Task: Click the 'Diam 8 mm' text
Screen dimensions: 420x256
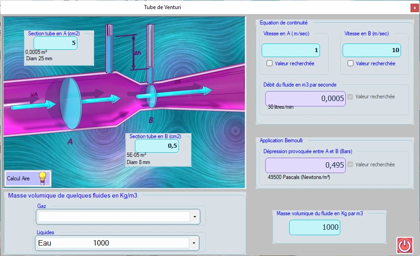Action: [x=138, y=162]
